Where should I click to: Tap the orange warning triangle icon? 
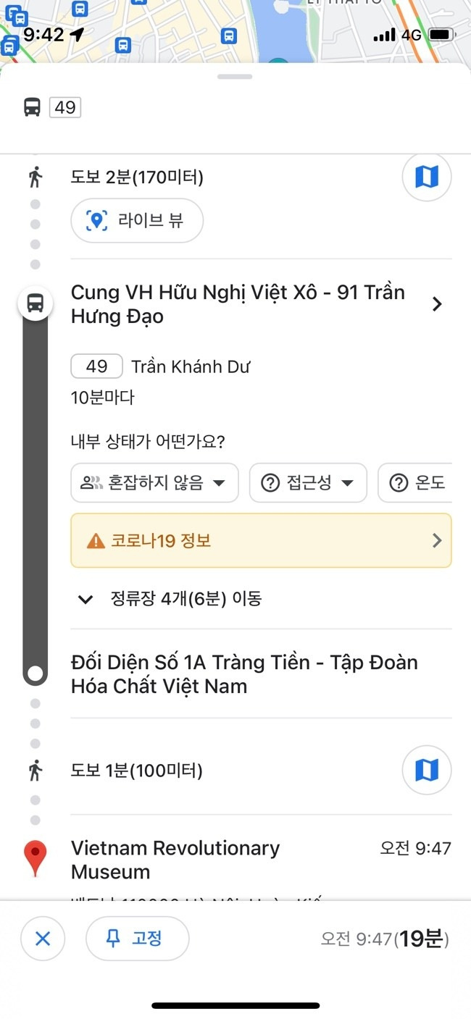[x=96, y=541]
